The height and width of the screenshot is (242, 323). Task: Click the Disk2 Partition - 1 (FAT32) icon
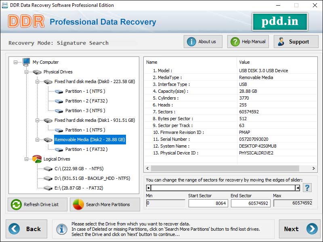pos(59,149)
